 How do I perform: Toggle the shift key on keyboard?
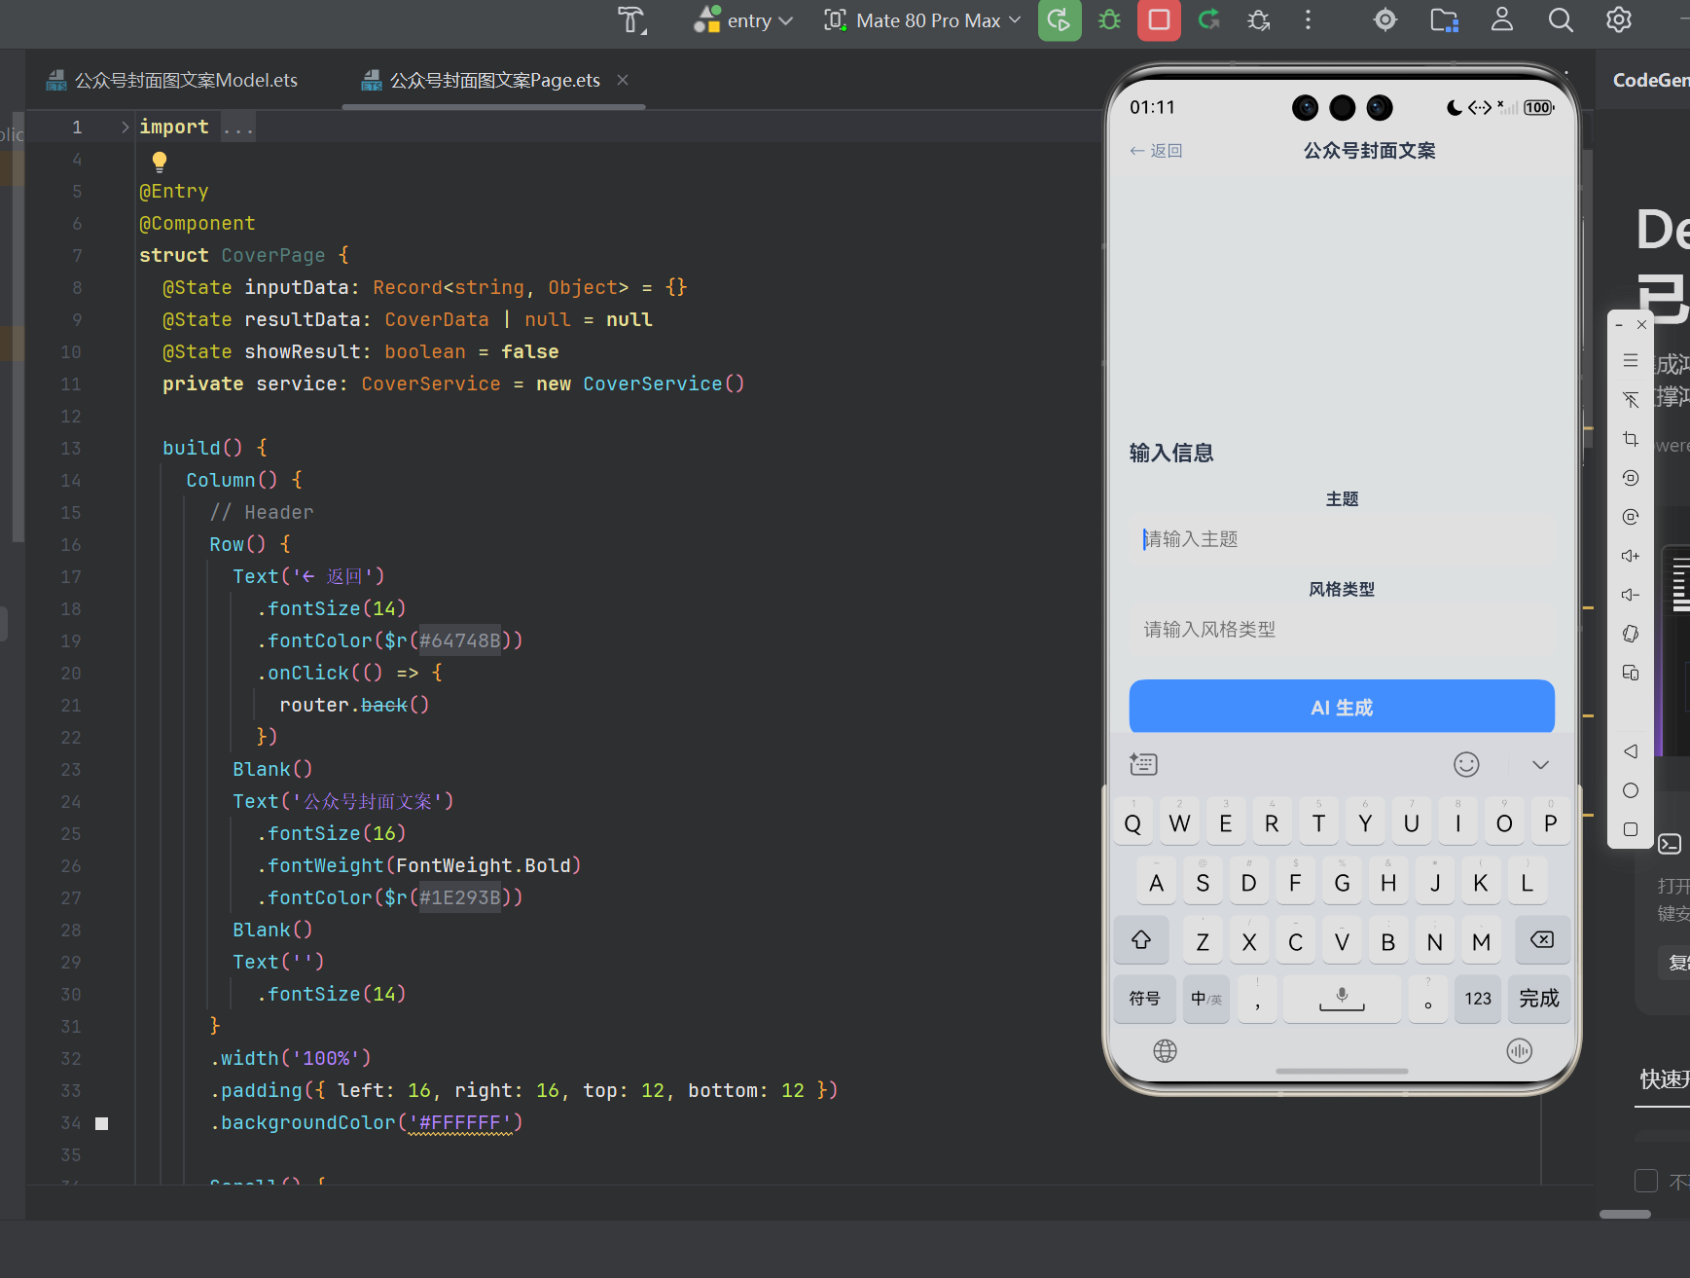[1141, 940]
